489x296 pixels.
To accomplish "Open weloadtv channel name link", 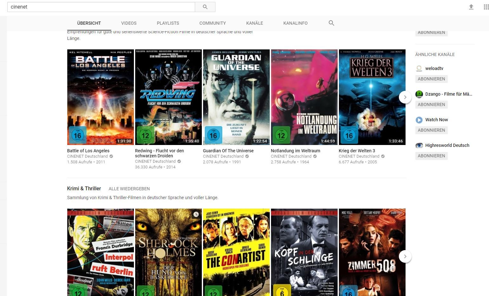I will 434,68.
